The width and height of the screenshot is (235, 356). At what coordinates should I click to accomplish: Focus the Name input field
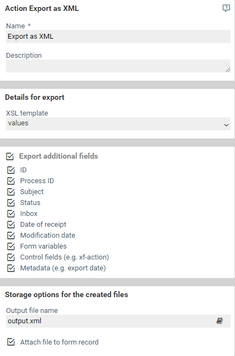(118, 37)
